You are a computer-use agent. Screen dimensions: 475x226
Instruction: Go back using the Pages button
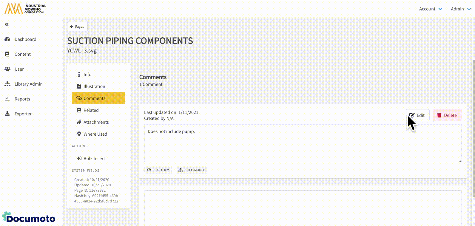[x=77, y=27]
